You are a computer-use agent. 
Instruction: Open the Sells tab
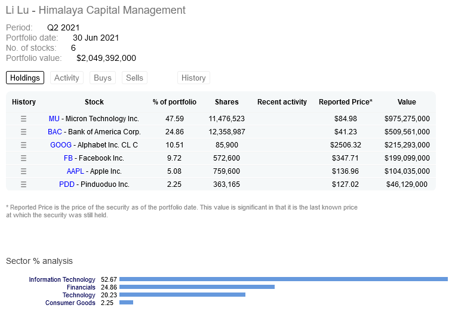pos(134,78)
